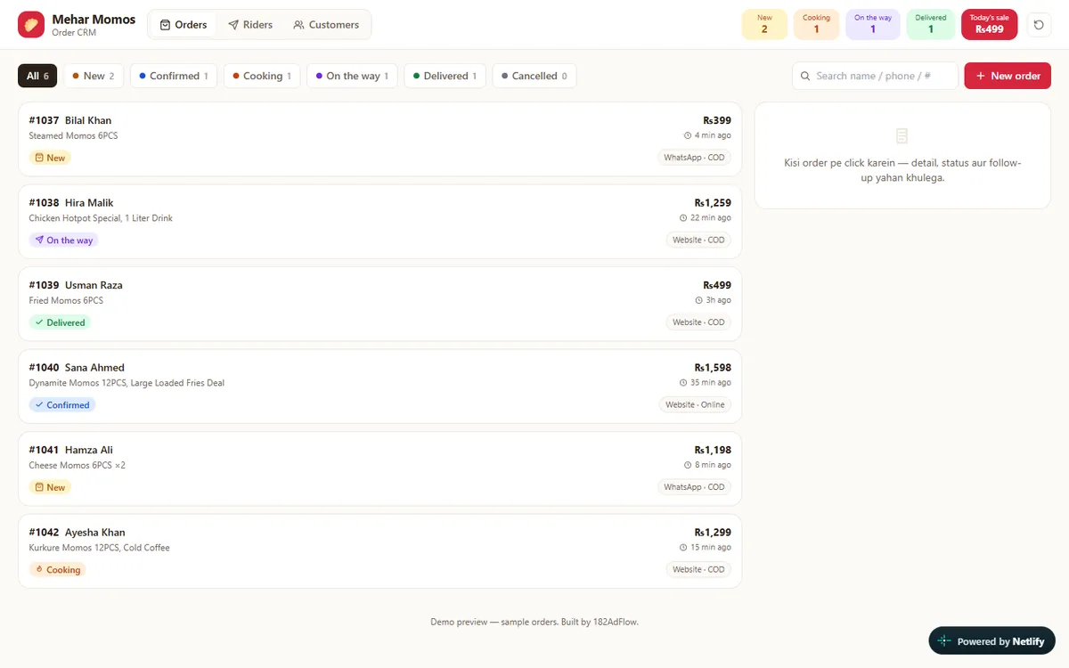The height and width of the screenshot is (668, 1069).
Task: Select the All 6 filter
Action: point(37,76)
